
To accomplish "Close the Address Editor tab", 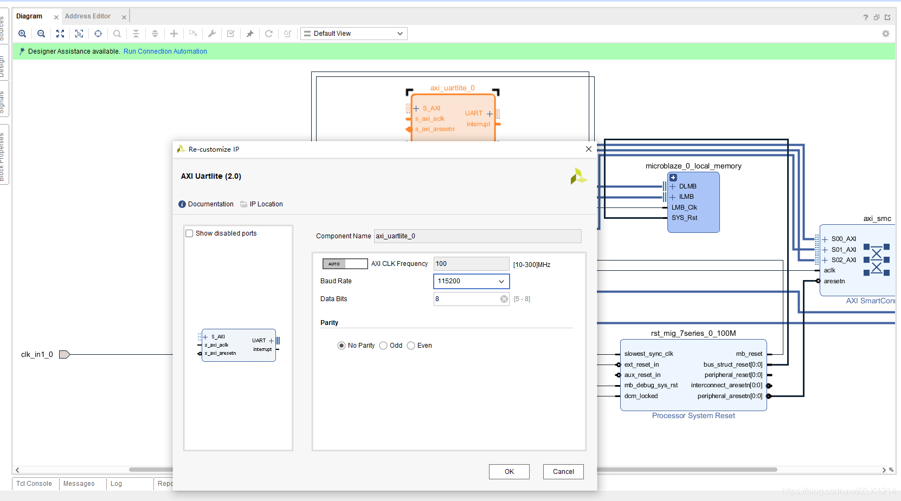I will pos(124,17).
